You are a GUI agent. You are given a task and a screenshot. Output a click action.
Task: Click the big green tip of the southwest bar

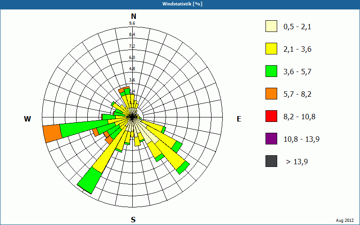coord(90,180)
